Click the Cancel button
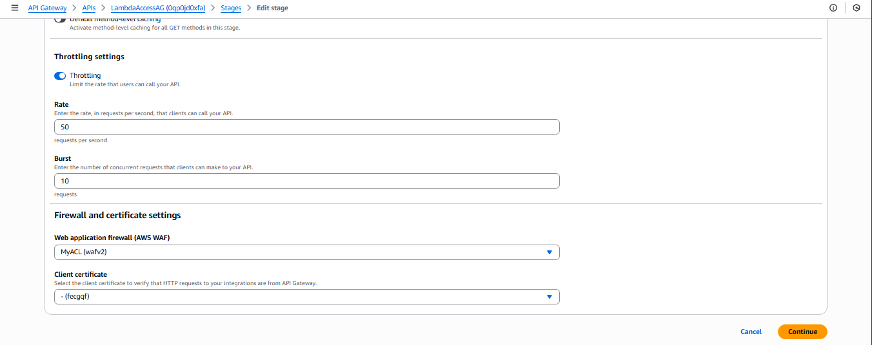872x345 pixels. (x=751, y=331)
